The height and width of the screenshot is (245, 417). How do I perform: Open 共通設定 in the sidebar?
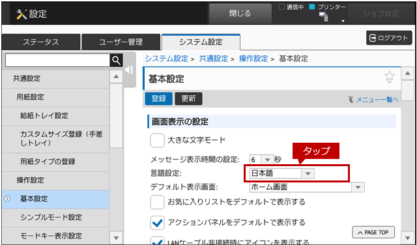click(55, 78)
